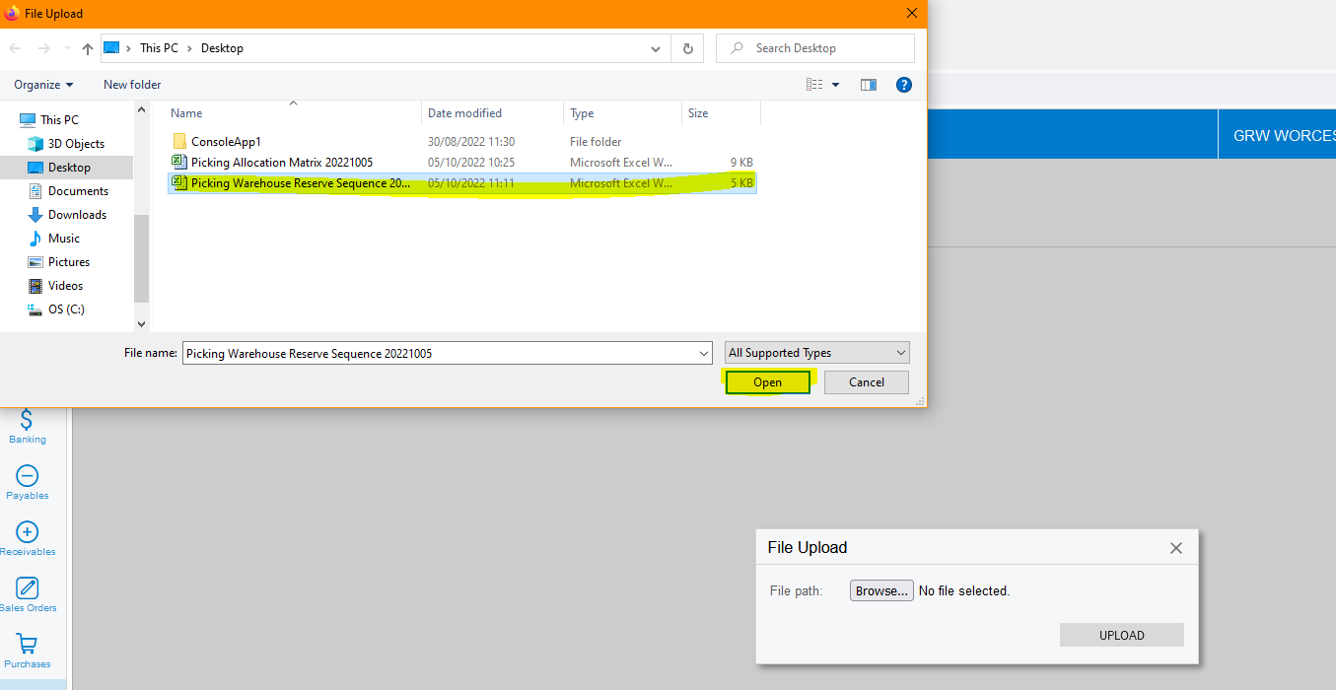The height and width of the screenshot is (690, 1336).
Task: Select Documents in navigation pane
Action: pyautogui.click(x=78, y=191)
